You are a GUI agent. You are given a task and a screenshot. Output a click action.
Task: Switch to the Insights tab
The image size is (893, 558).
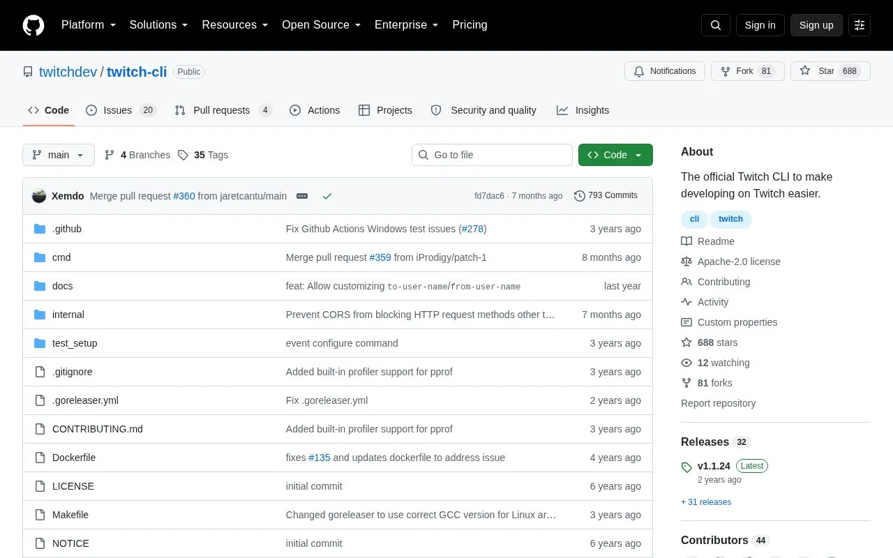coord(583,110)
